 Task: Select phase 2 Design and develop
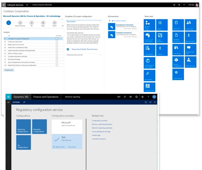[20, 23]
